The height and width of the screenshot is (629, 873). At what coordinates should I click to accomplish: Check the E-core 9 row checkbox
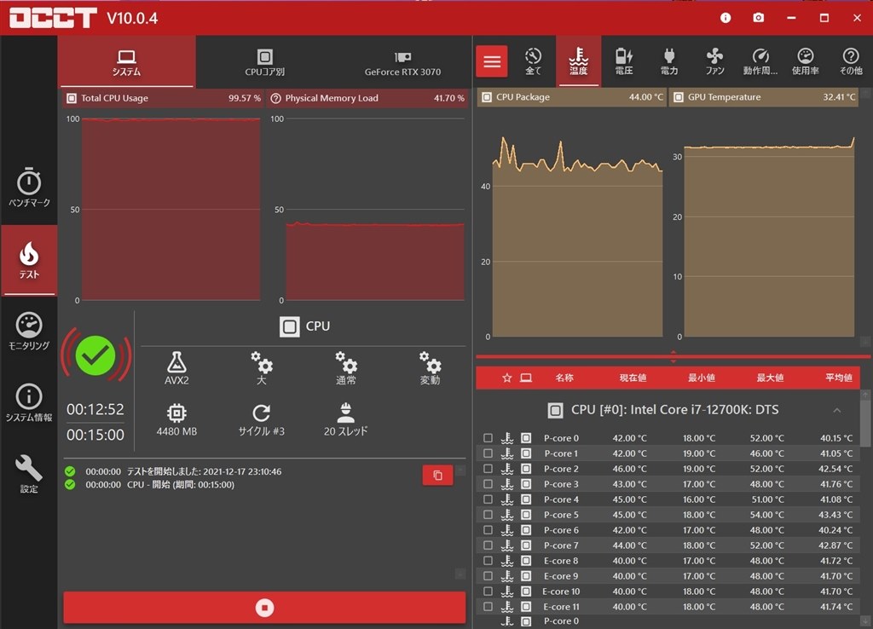[488, 576]
